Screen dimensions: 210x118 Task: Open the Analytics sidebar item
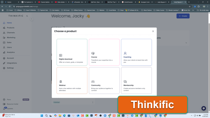click(x=11, y=52)
